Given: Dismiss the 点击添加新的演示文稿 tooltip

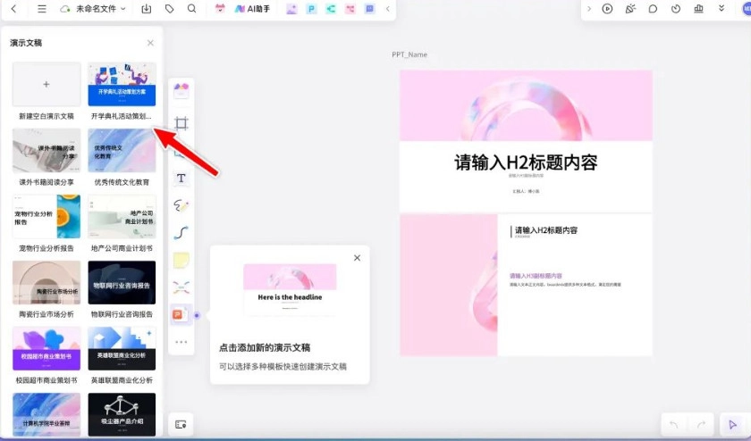Looking at the screenshot, I should pos(357,258).
